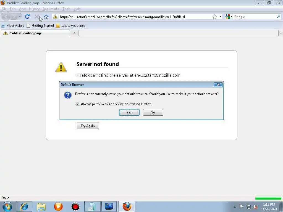Image resolution: width=283 pixels, height=212 pixels.
Task: Open the Latest Headlines feed bookmark
Action: (70, 26)
